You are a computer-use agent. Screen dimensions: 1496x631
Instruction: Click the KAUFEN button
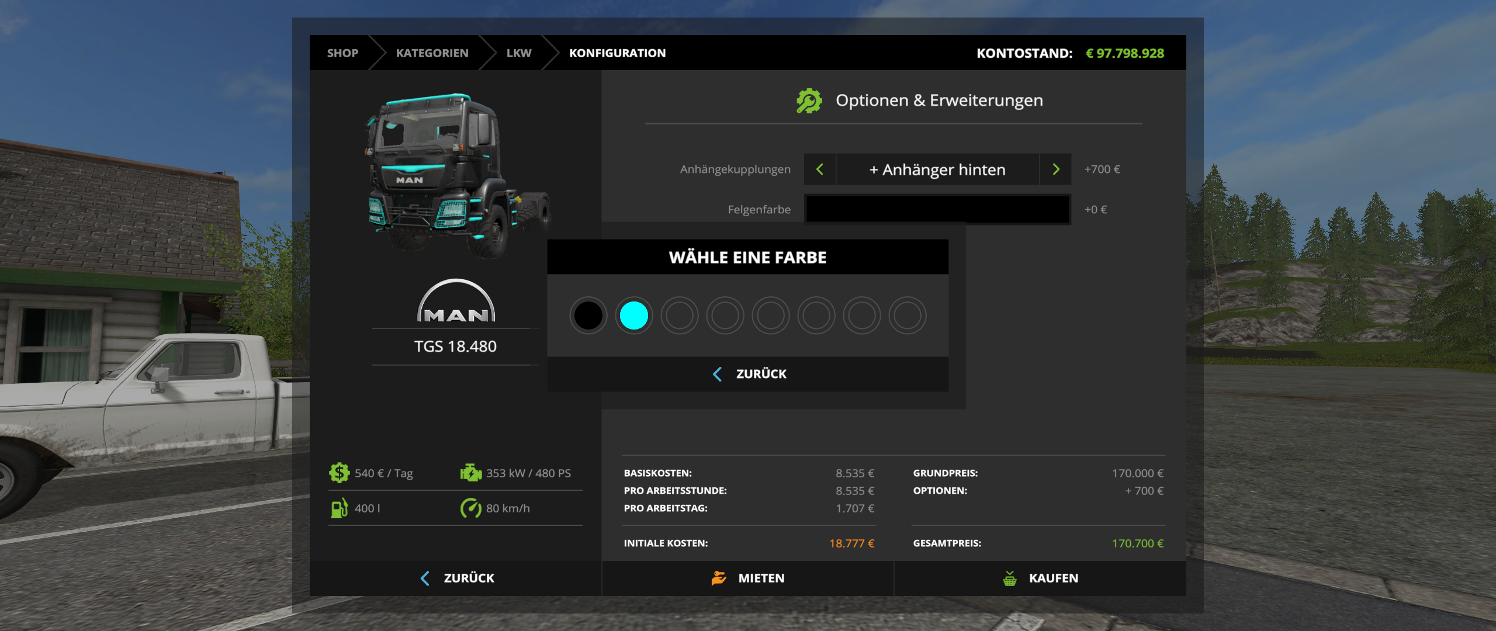click(x=1040, y=578)
